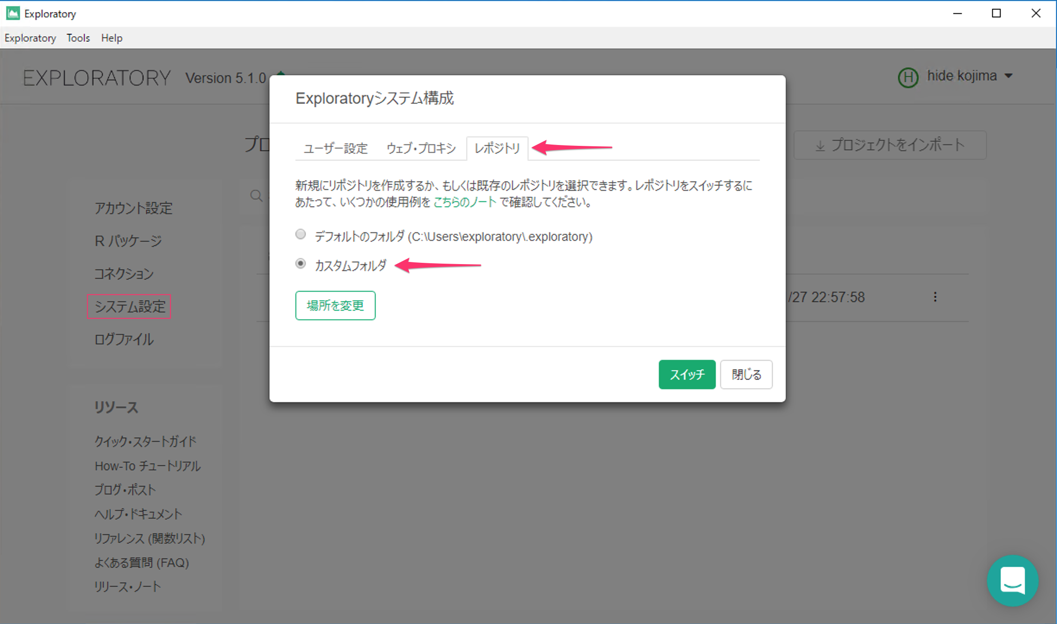Open the chat support bubble icon
The height and width of the screenshot is (624, 1057).
(1013, 580)
